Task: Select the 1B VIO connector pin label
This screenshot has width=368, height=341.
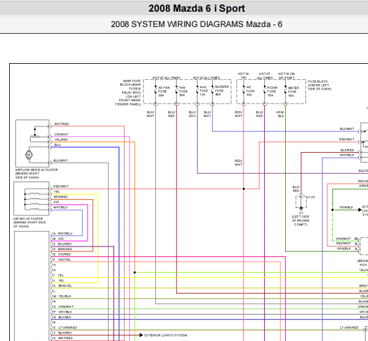Action: [58, 239]
